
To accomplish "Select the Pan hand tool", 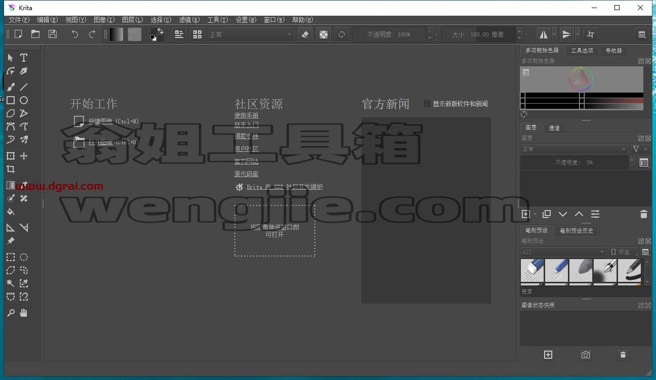I will 24,313.
